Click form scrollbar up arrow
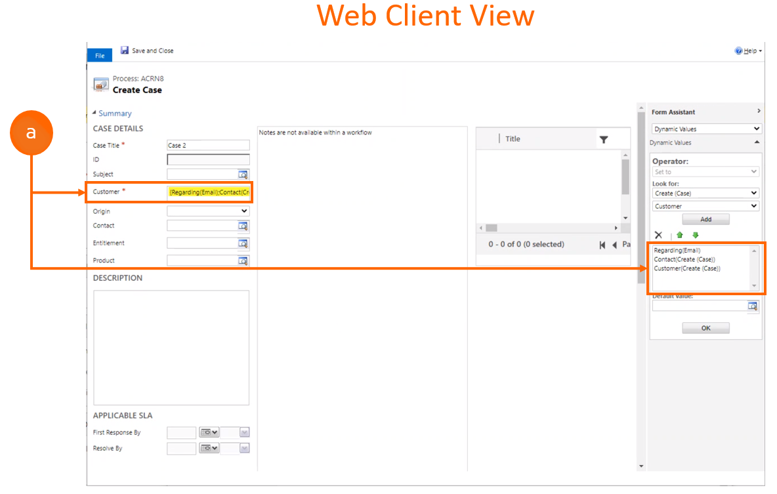Screen dimensions: 777x494 coord(641,108)
